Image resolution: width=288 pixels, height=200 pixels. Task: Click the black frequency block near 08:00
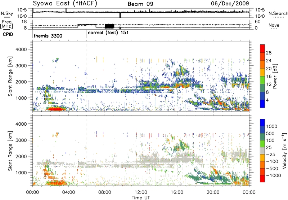point(109,26)
